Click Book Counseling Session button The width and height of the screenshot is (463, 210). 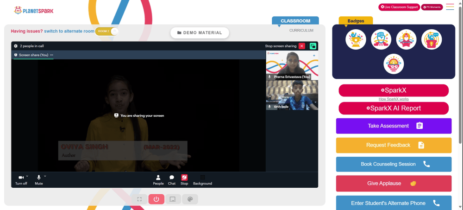coord(394,164)
